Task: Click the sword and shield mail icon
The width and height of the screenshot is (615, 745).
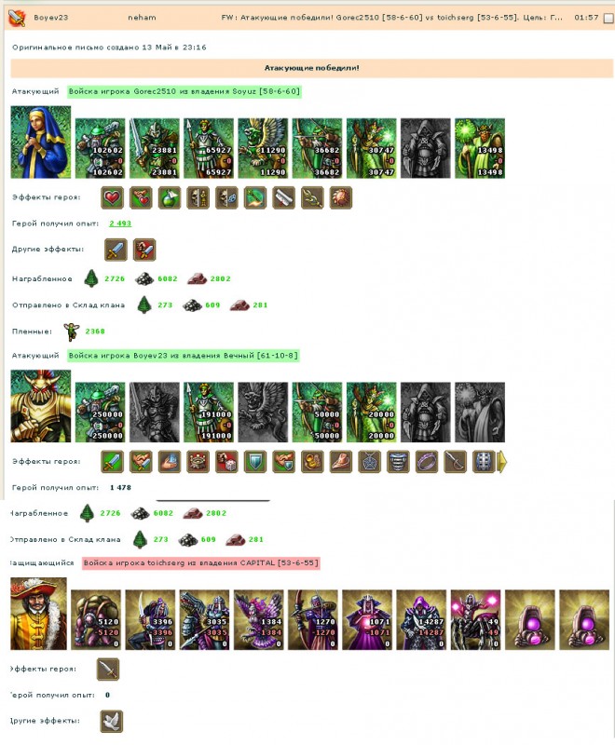Action: (17, 18)
